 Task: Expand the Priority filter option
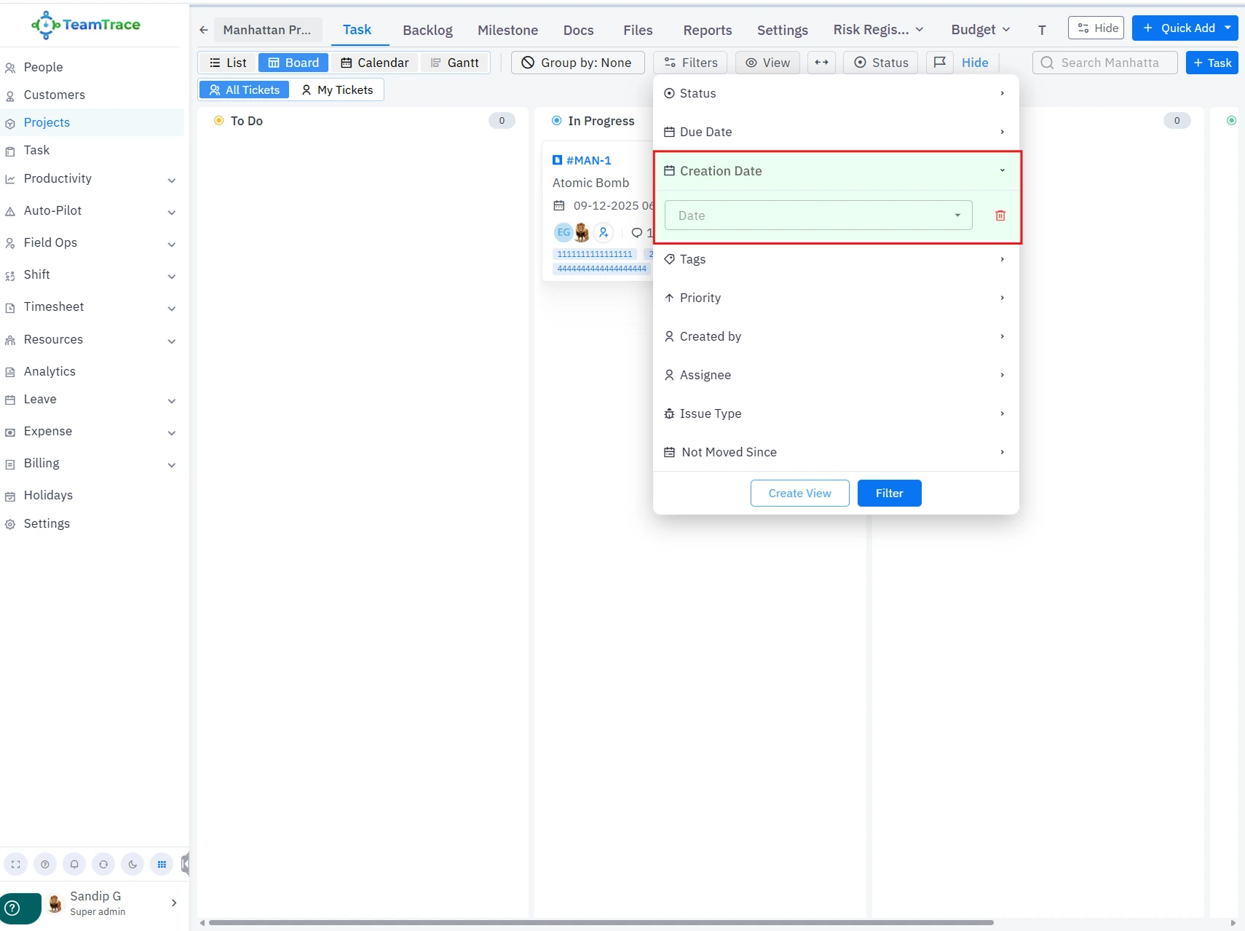(x=835, y=298)
